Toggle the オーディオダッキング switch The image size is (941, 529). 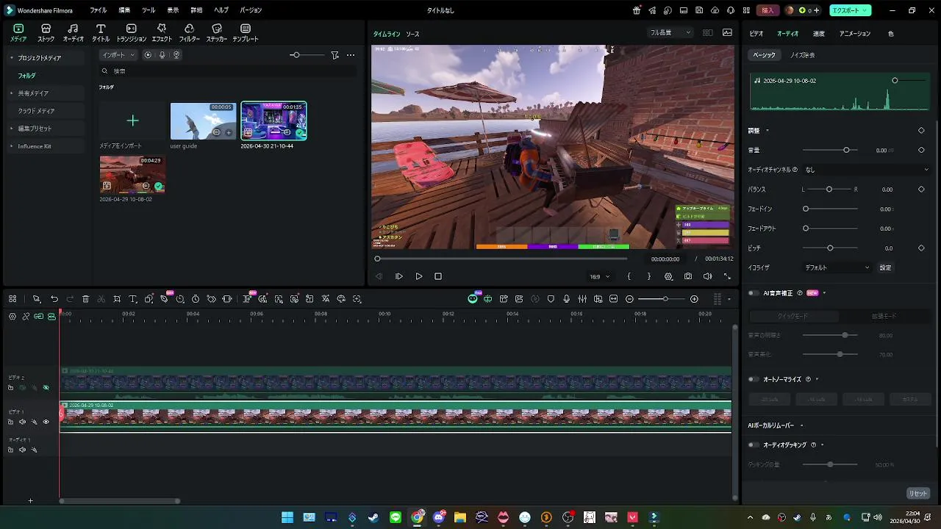point(754,445)
